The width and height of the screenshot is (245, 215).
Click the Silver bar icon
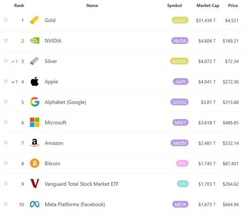[x=35, y=61]
